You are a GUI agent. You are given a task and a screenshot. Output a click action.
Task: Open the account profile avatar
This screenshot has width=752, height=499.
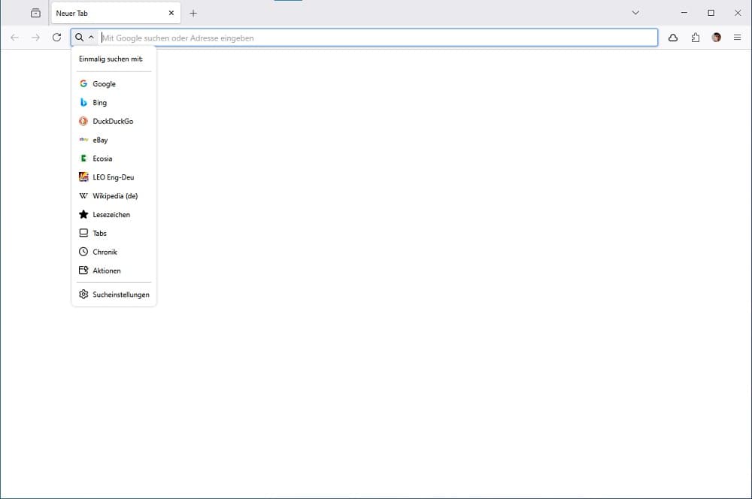[x=717, y=38]
